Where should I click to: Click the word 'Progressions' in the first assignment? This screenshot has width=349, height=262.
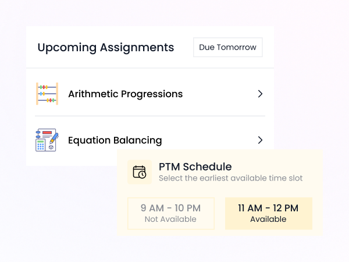pos(151,94)
